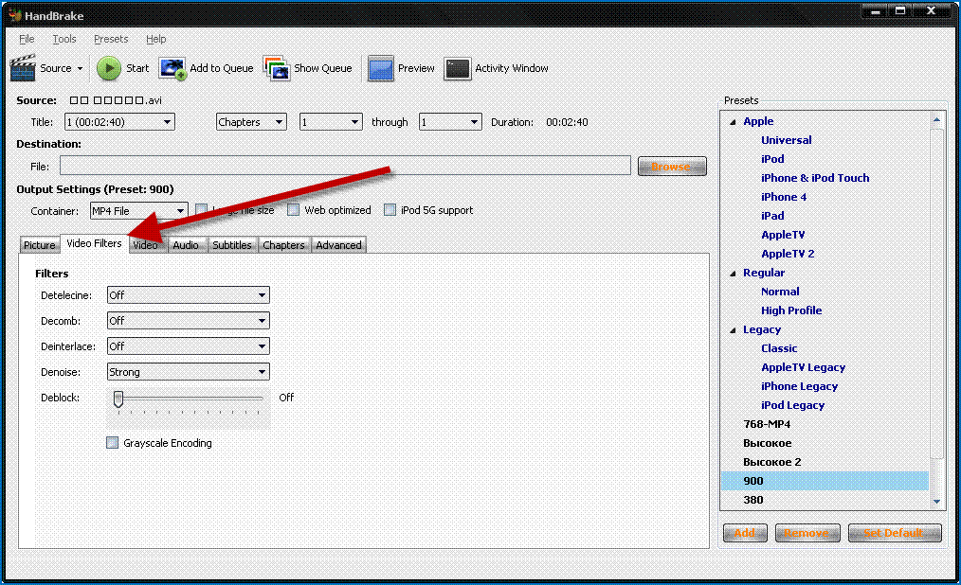Click the Deblock slider handle

pyautogui.click(x=118, y=399)
